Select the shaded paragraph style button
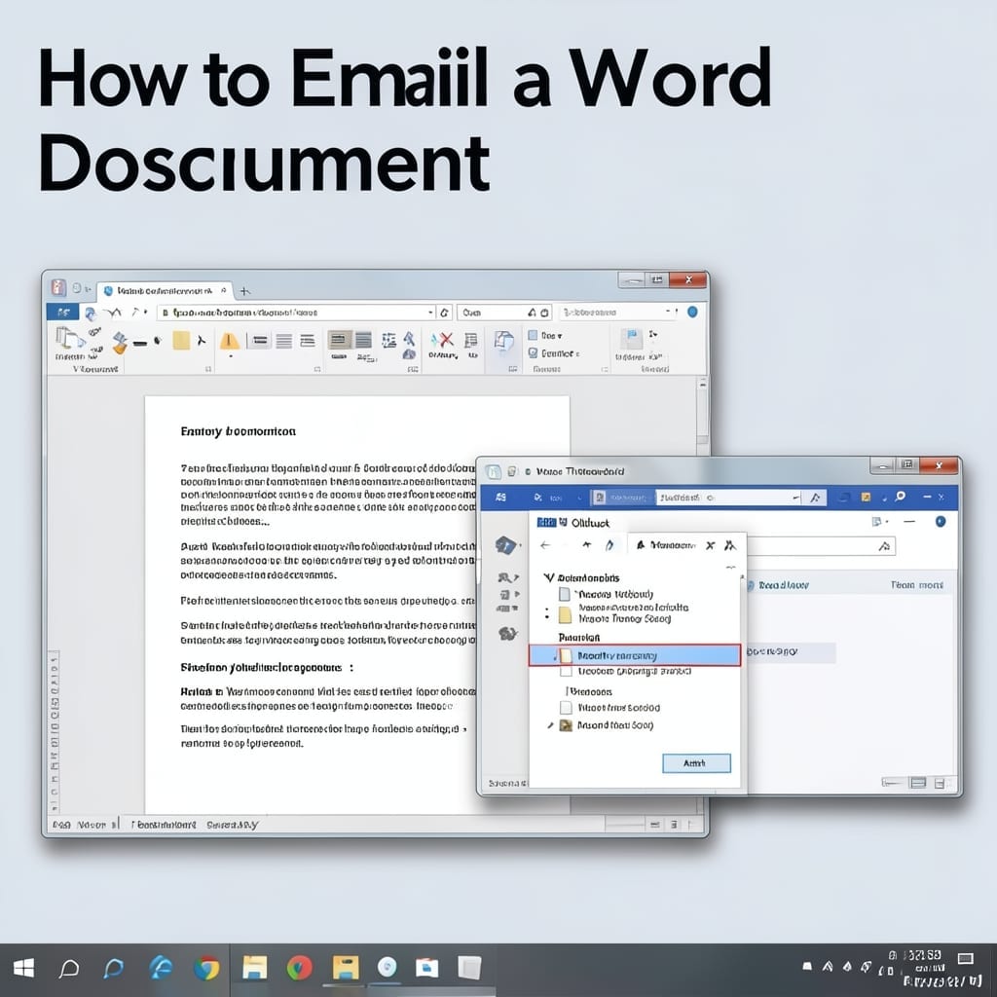 [339, 340]
